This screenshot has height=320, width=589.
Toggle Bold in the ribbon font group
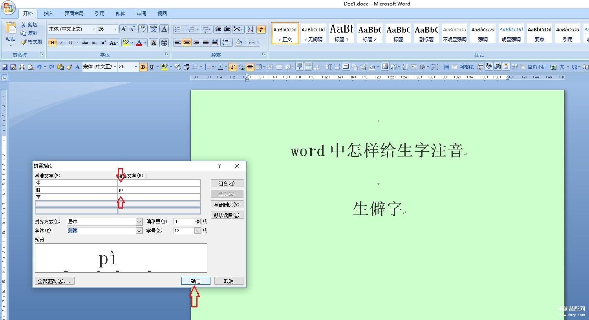pyautogui.click(x=52, y=43)
